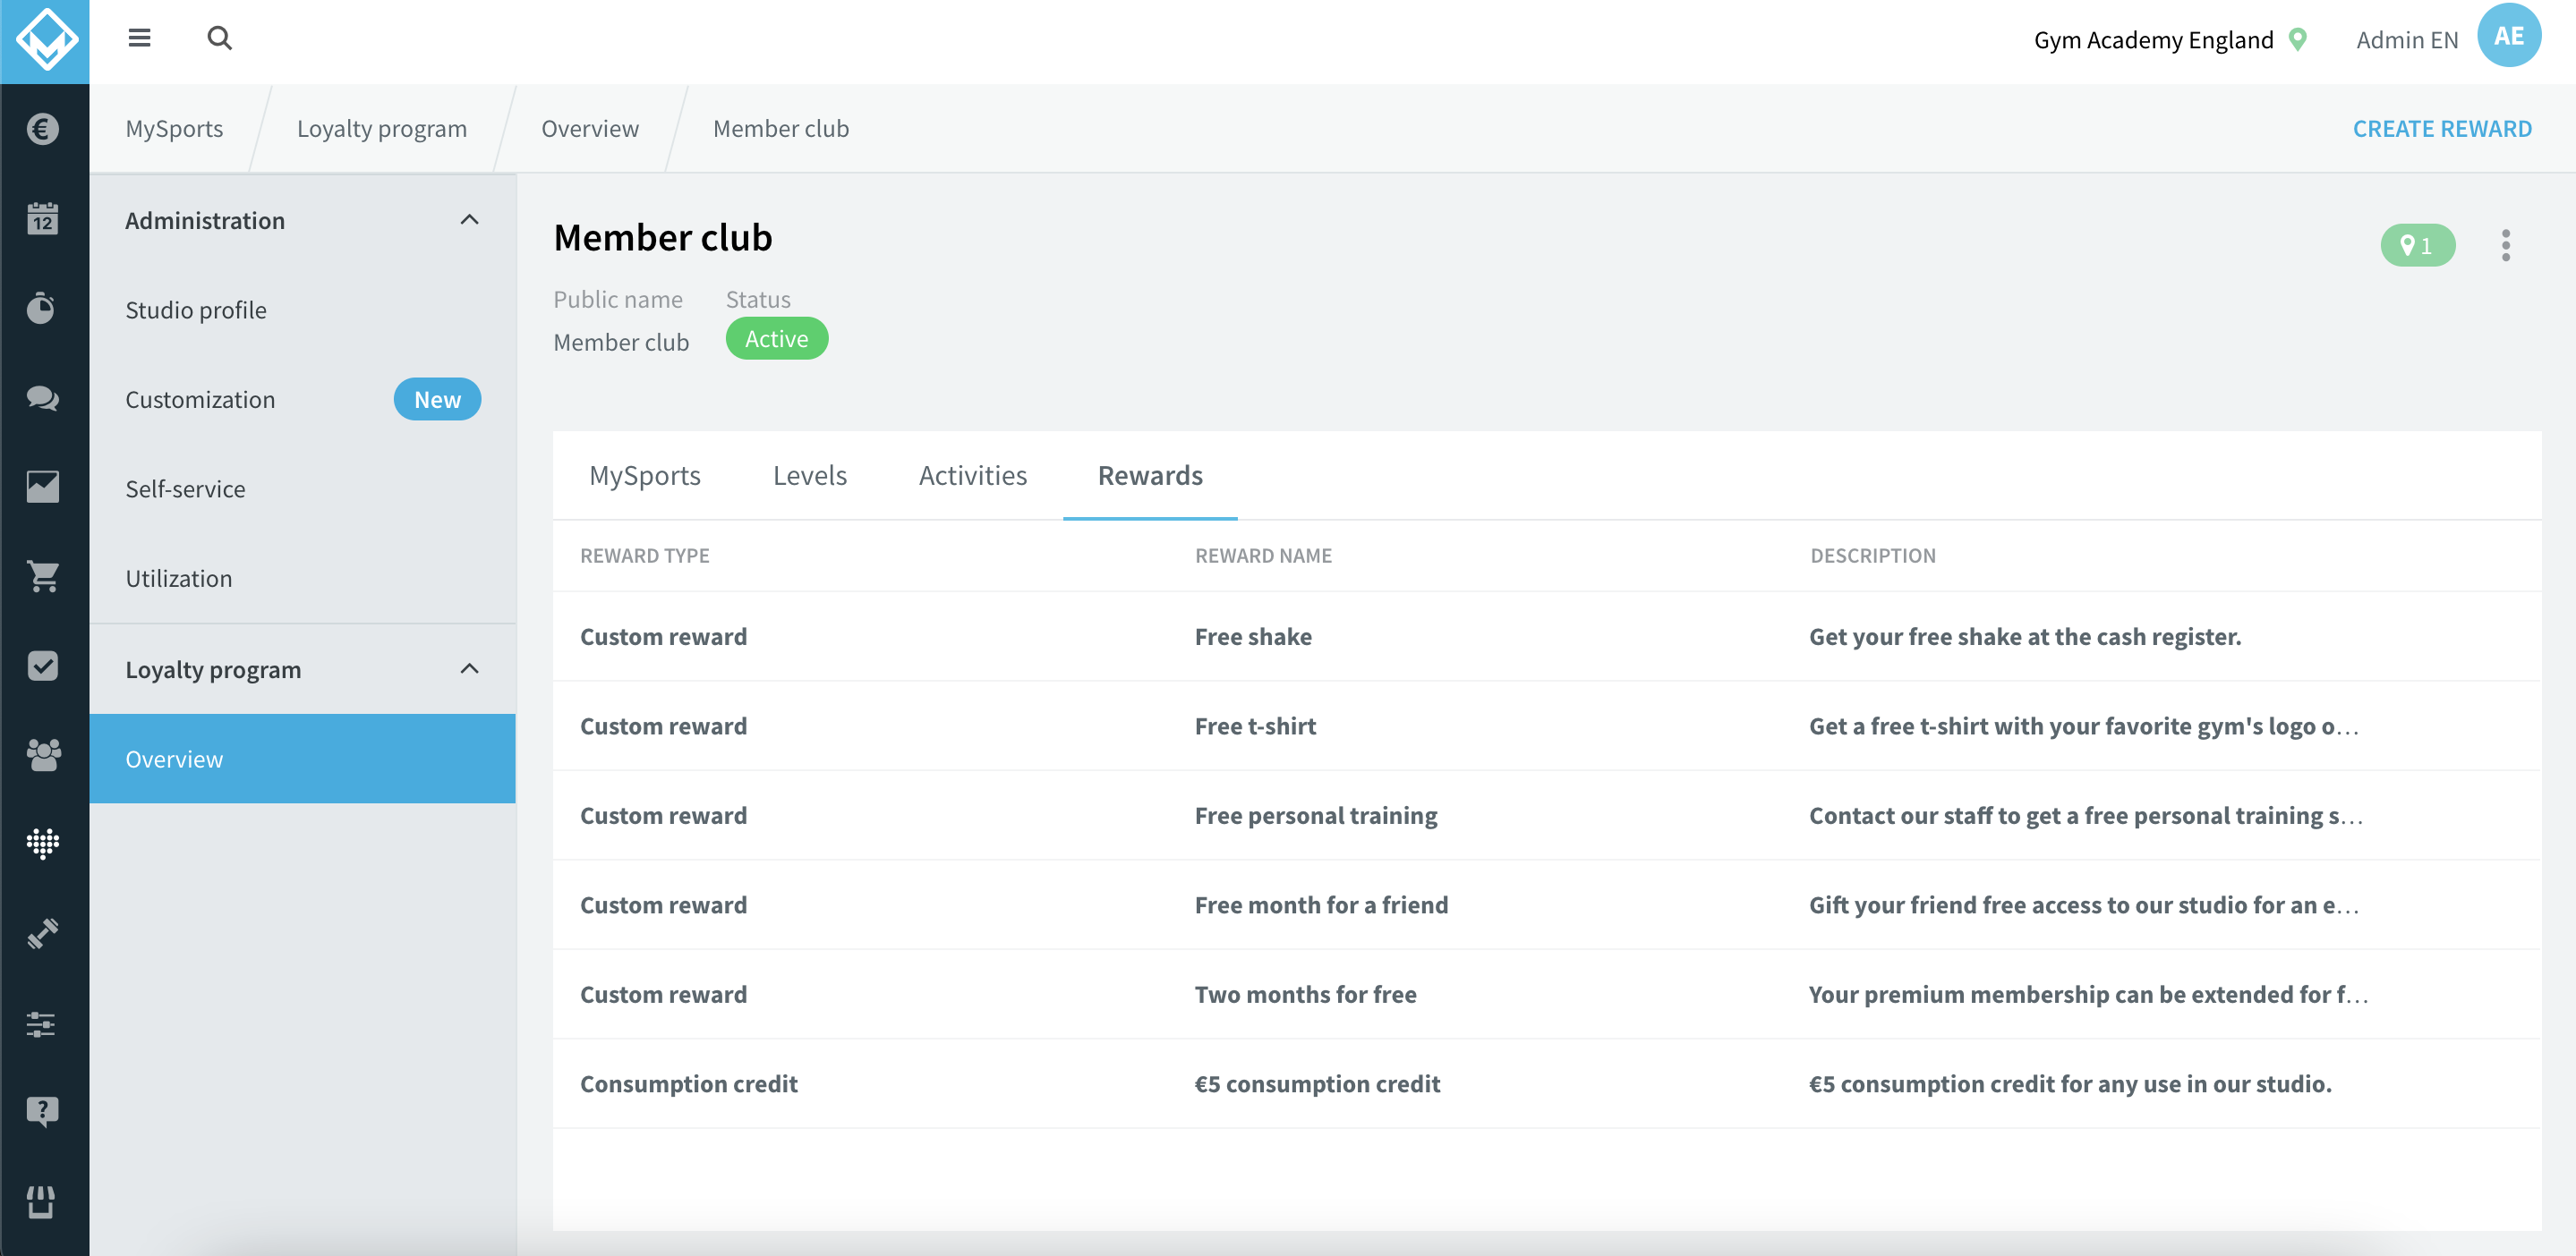The width and height of the screenshot is (2576, 1256).
Task: Open the help question mark icon
Action: pos(43,1111)
